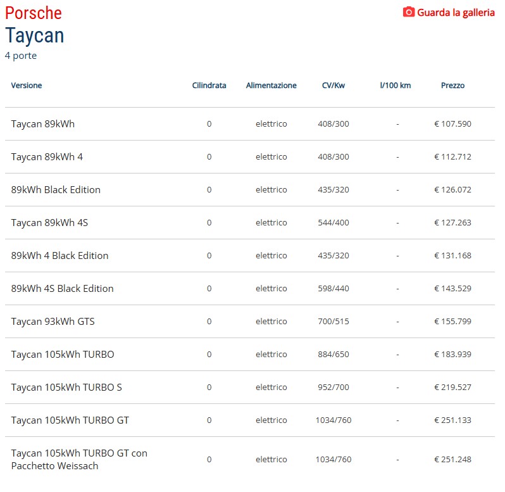Image resolution: width=505 pixels, height=492 pixels.
Task: Click the camera icon beside Guarda la galleria
Action: [409, 12]
